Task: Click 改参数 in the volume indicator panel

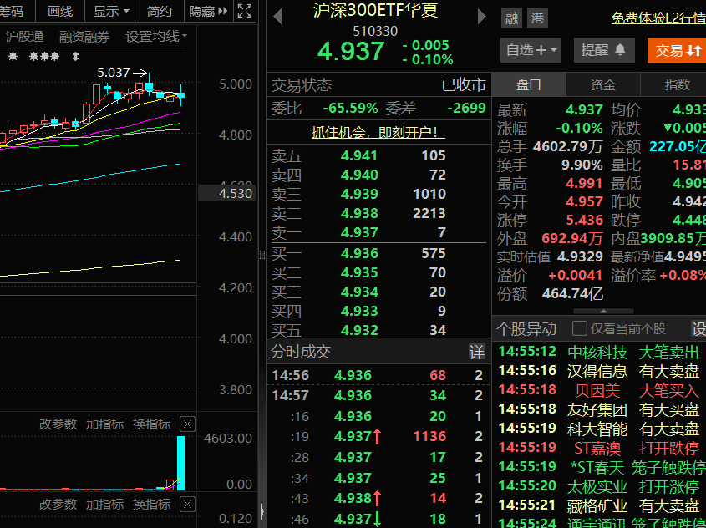Action: (x=58, y=424)
